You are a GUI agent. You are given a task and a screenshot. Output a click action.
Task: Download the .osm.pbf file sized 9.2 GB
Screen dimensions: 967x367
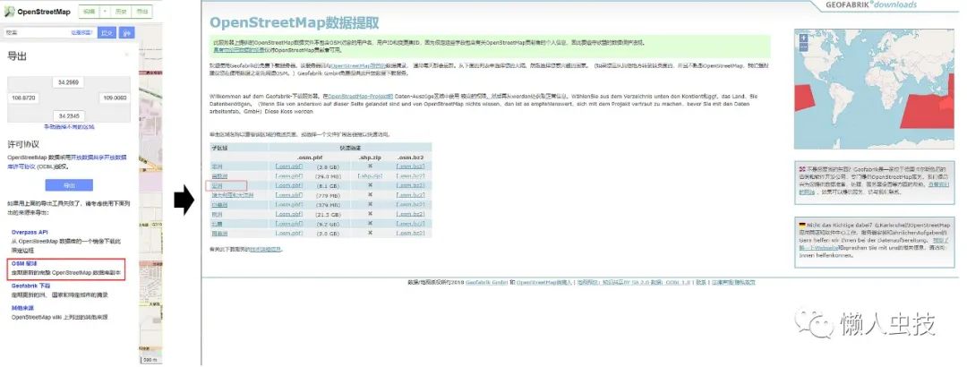coord(289,223)
